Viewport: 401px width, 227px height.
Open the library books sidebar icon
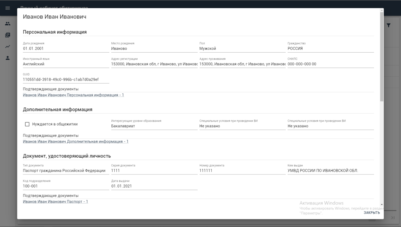tap(8, 35)
